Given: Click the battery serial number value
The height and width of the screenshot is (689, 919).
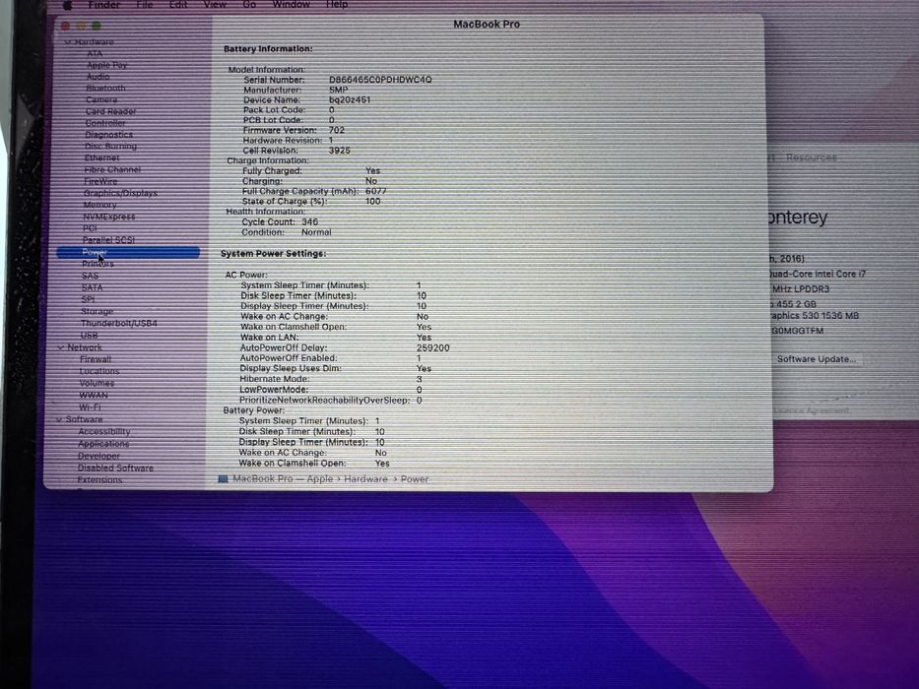Looking at the screenshot, I should pos(380,80).
